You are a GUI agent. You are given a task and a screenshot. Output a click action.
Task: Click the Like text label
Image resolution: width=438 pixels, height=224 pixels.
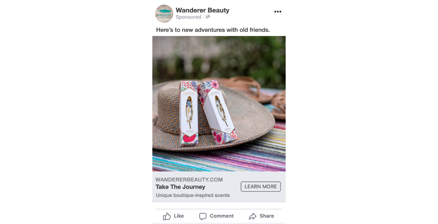point(179,216)
